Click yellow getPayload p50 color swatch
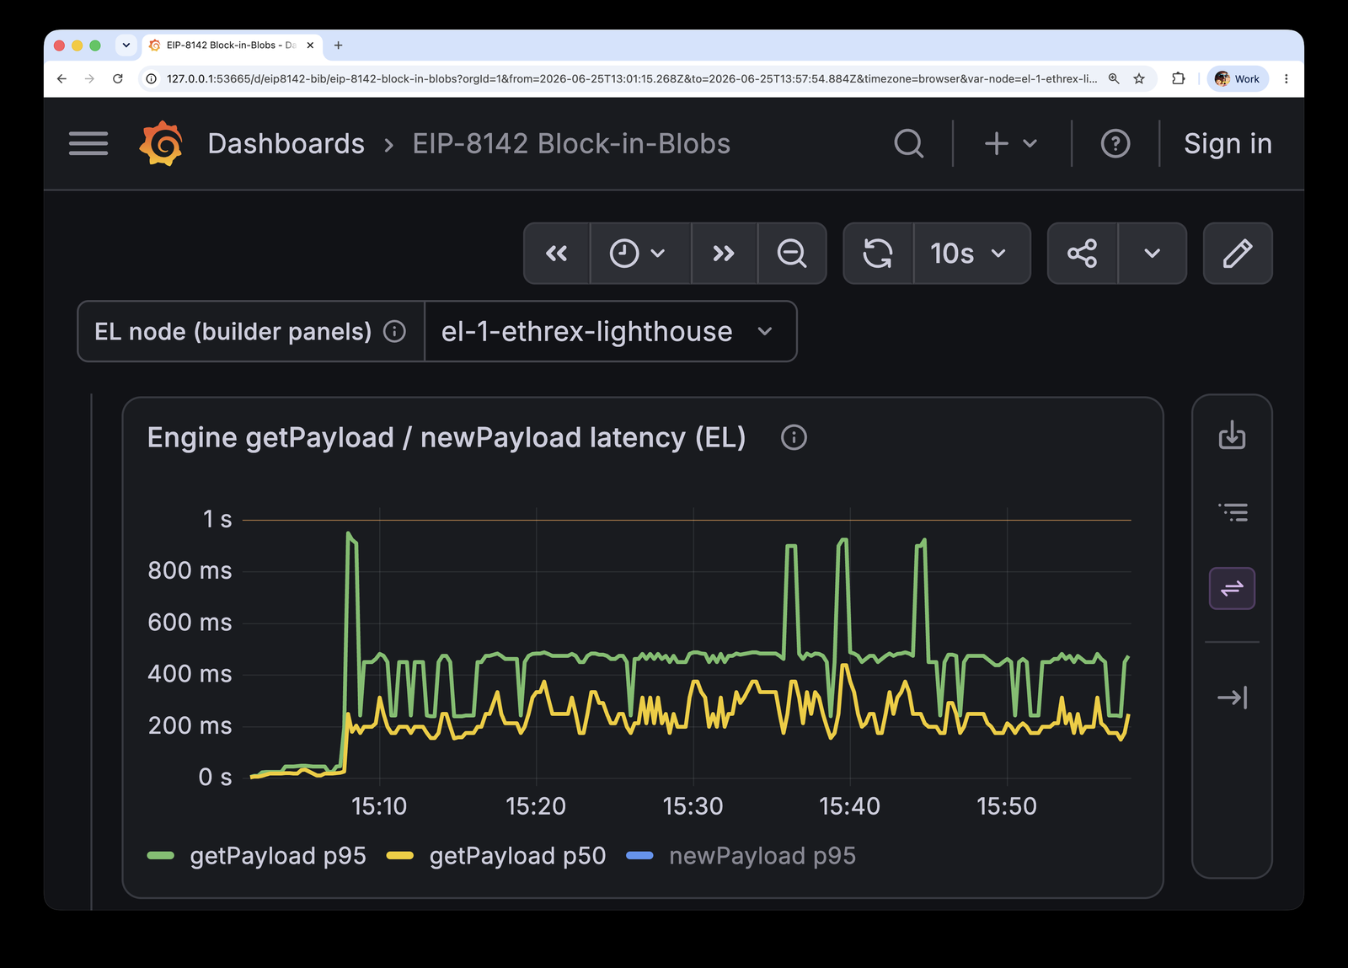The height and width of the screenshot is (968, 1348). (400, 856)
